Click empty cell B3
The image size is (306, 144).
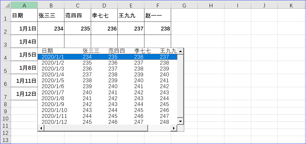pos(51,41)
